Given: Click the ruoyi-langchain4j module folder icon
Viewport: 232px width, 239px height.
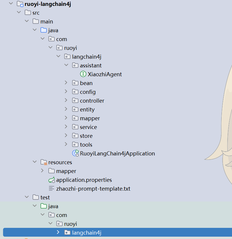Looking at the screenshot, I should click(20, 4).
